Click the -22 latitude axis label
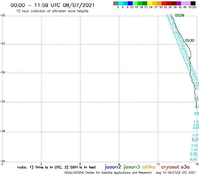Image resolution: width=199 pixels, height=175 pixels. pyautogui.click(x=2, y=43)
